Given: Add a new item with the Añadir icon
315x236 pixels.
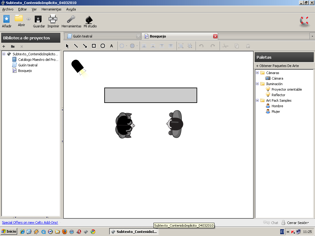Looking at the screenshot, I should point(6,19).
